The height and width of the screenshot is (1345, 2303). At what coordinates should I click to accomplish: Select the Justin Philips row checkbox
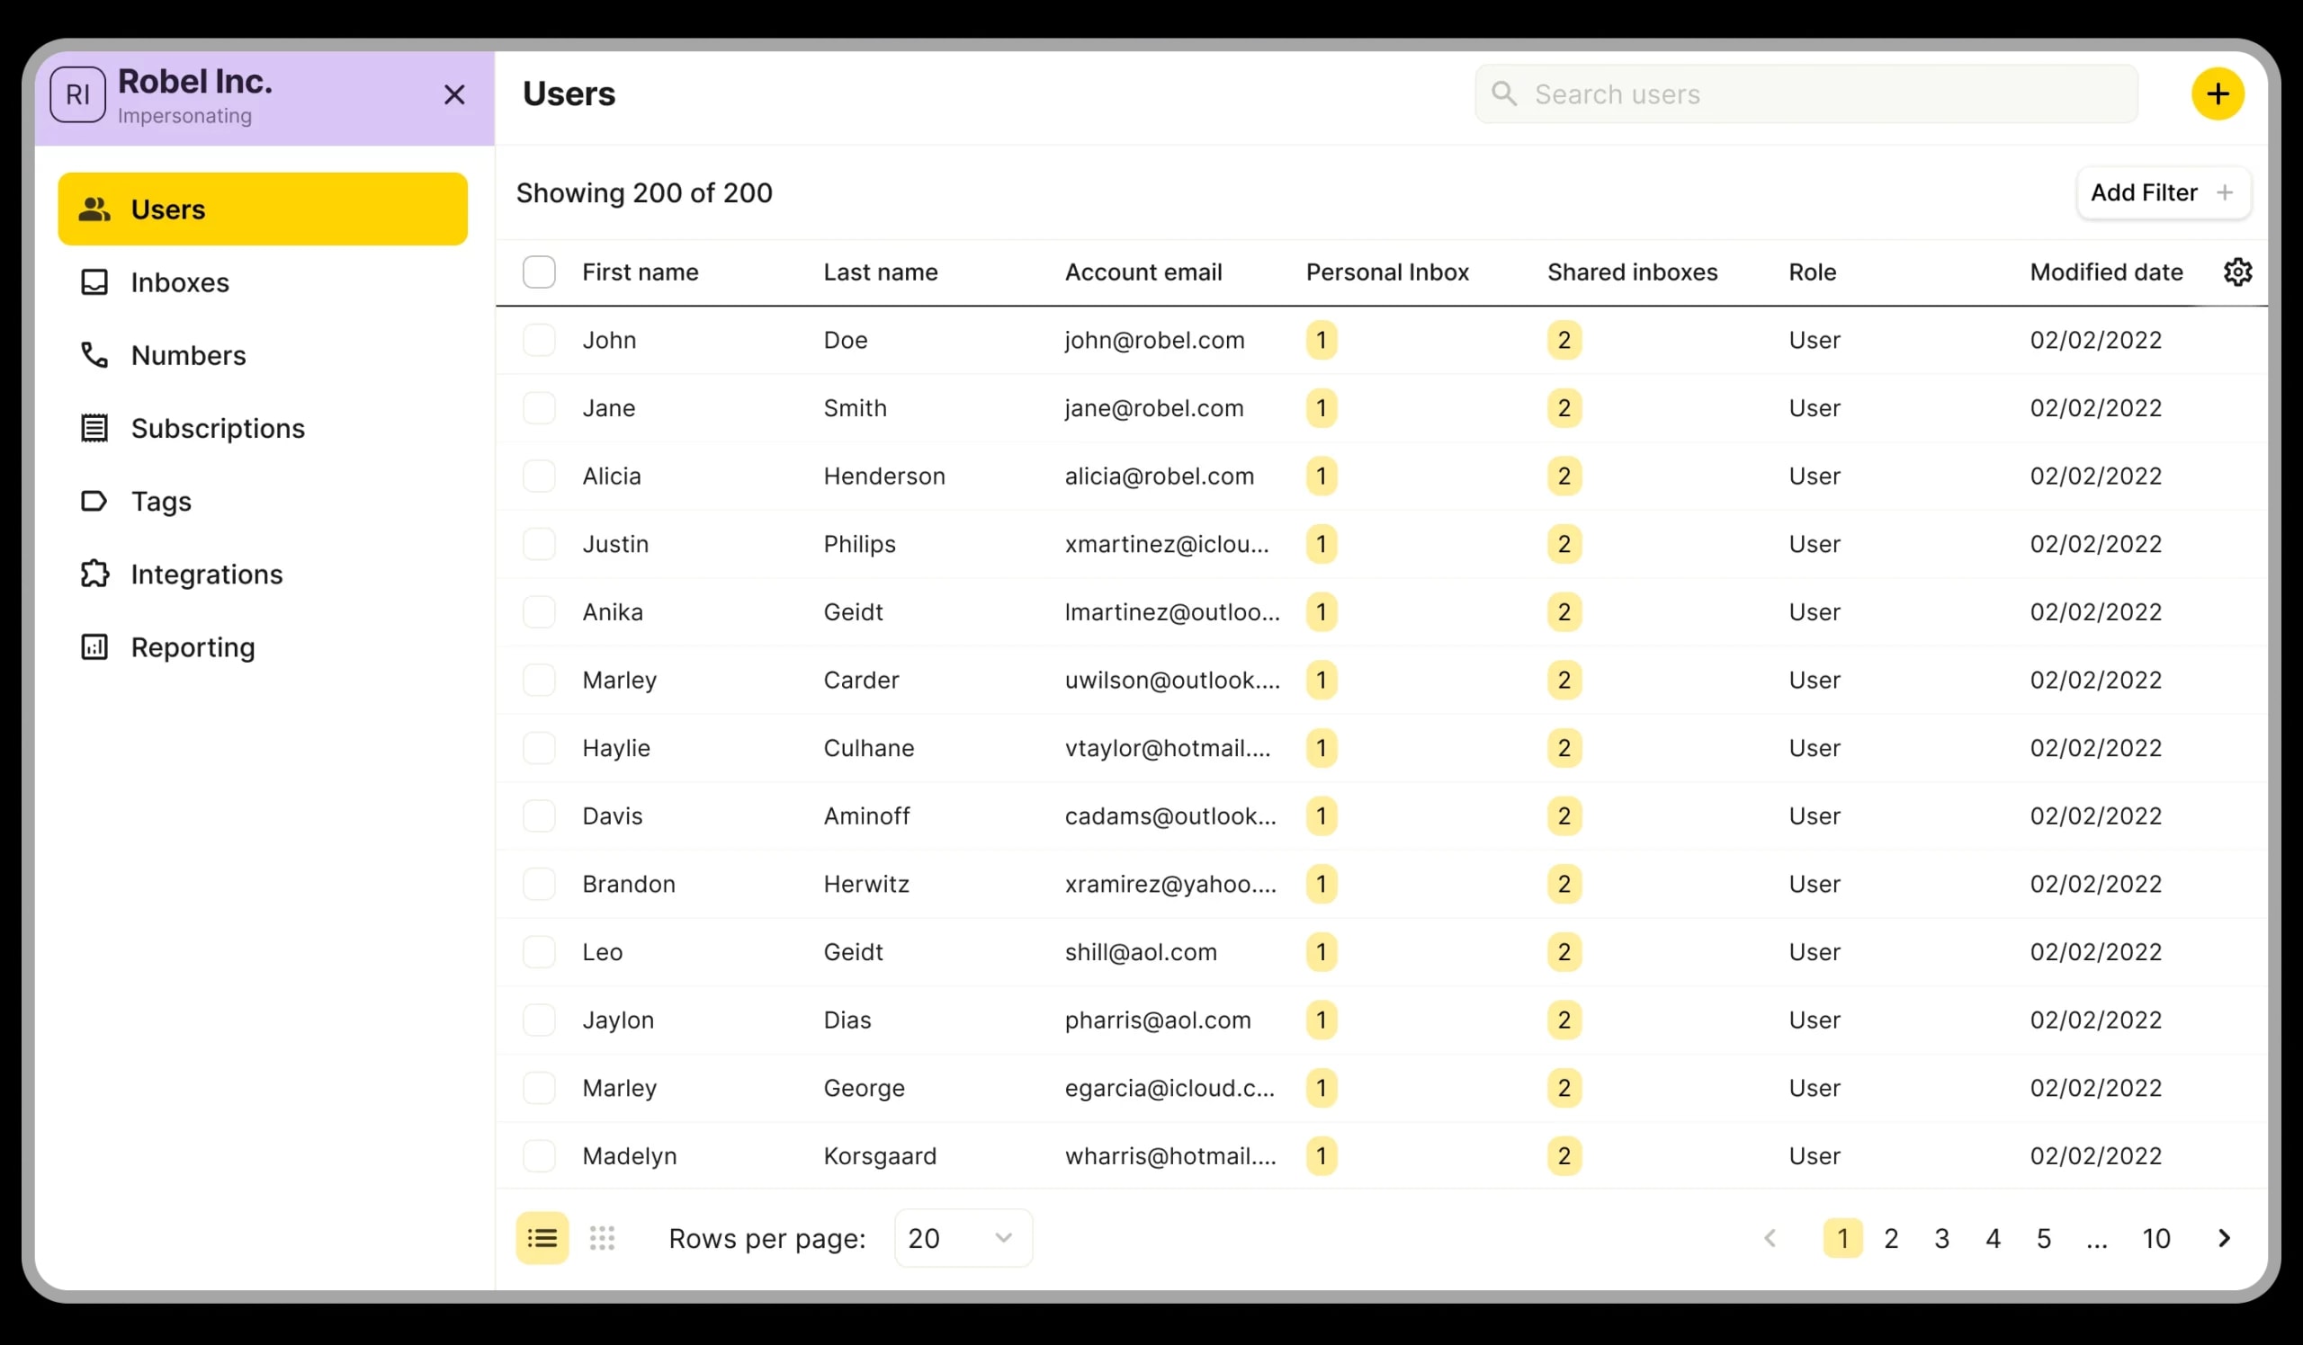click(539, 544)
